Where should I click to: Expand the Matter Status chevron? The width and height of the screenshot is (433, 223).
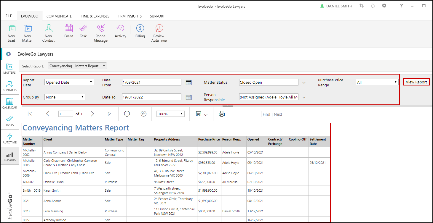tap(304, 83)
